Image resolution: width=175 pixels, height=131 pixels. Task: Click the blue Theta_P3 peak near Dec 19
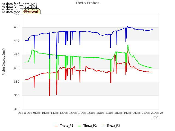[x=128, y=26]
